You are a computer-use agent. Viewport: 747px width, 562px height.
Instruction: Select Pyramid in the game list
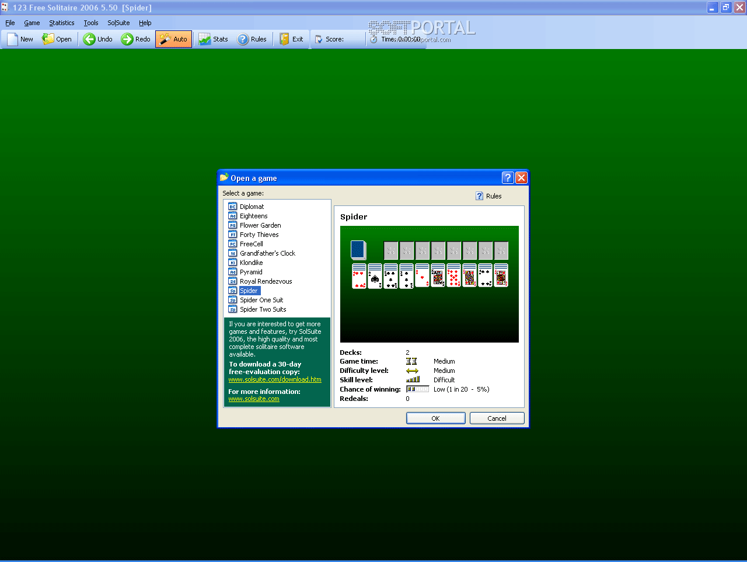coord(251,272)
